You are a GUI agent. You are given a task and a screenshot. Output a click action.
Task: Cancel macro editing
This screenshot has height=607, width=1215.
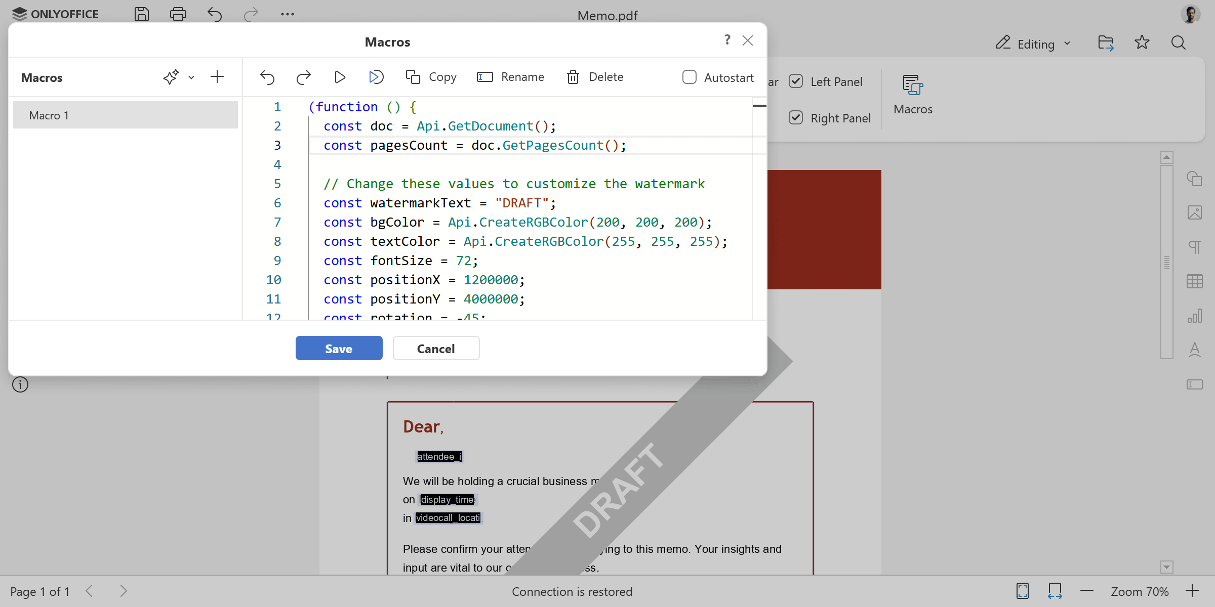pos(436,348)
